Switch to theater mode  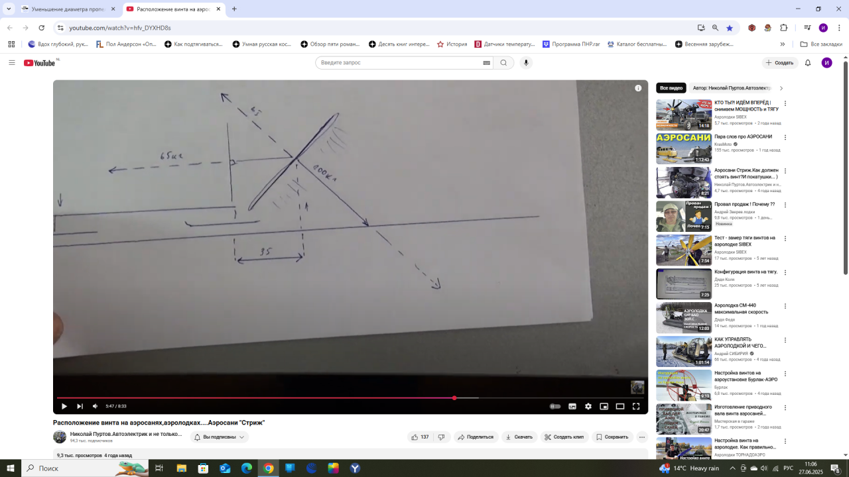tap(620, 406)
